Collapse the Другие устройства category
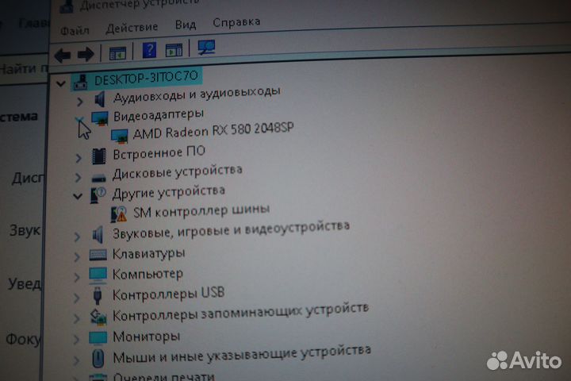This screenshot has width=571, height=381. [x=78, y=197]
